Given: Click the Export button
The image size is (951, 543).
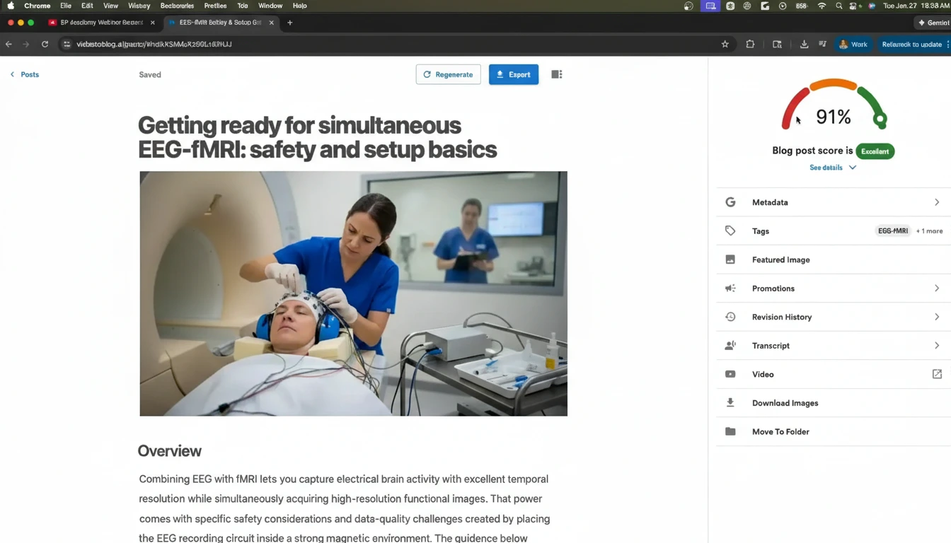Looking at the screenshot, I should tap(514, 74).
